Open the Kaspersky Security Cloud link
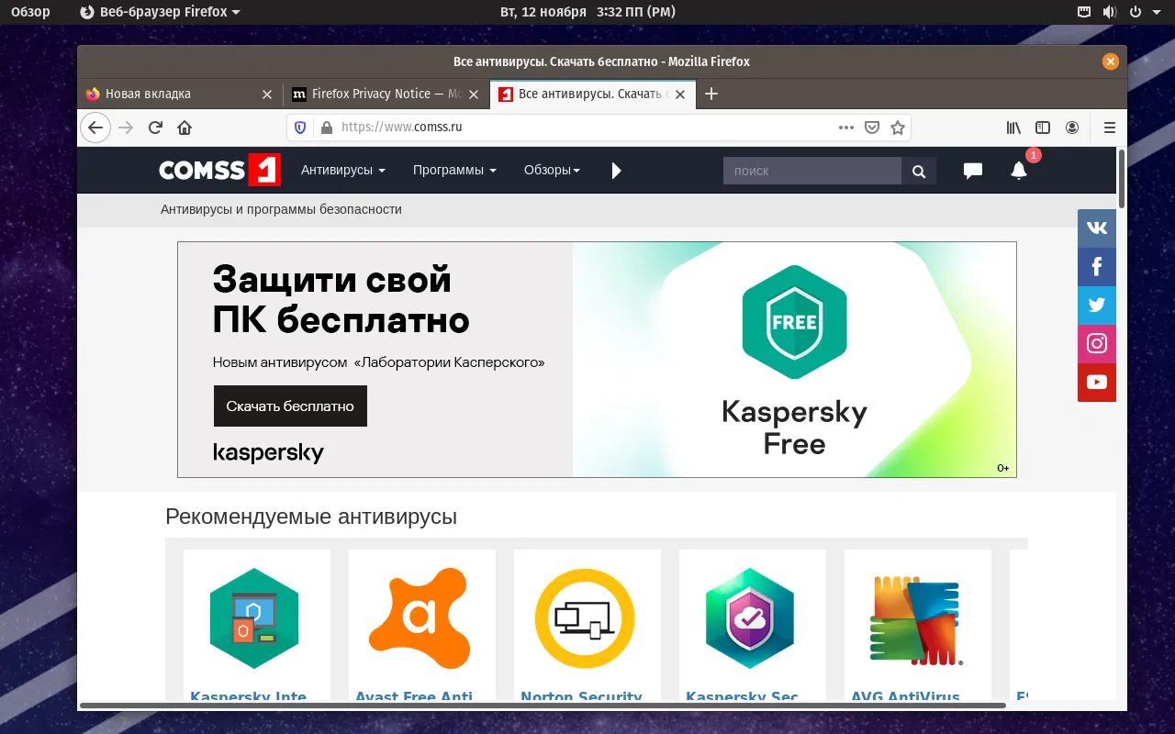 click(743, 696)
